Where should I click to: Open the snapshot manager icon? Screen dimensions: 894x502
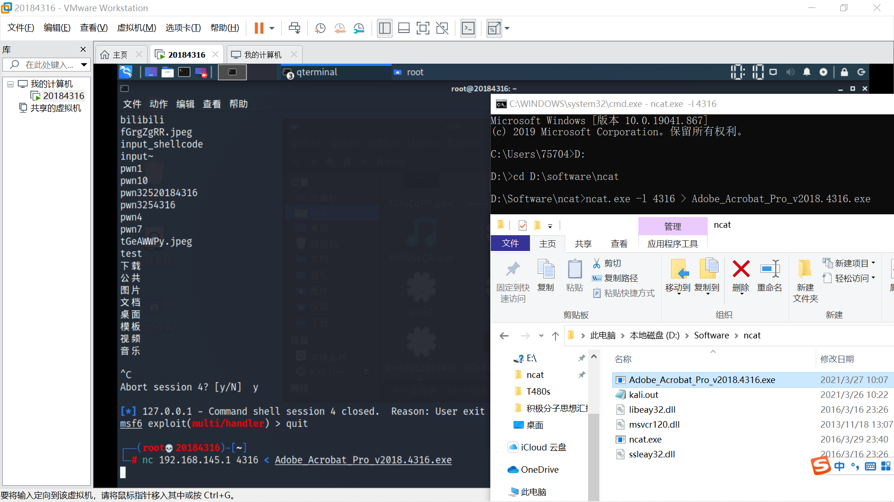point(359,28)
